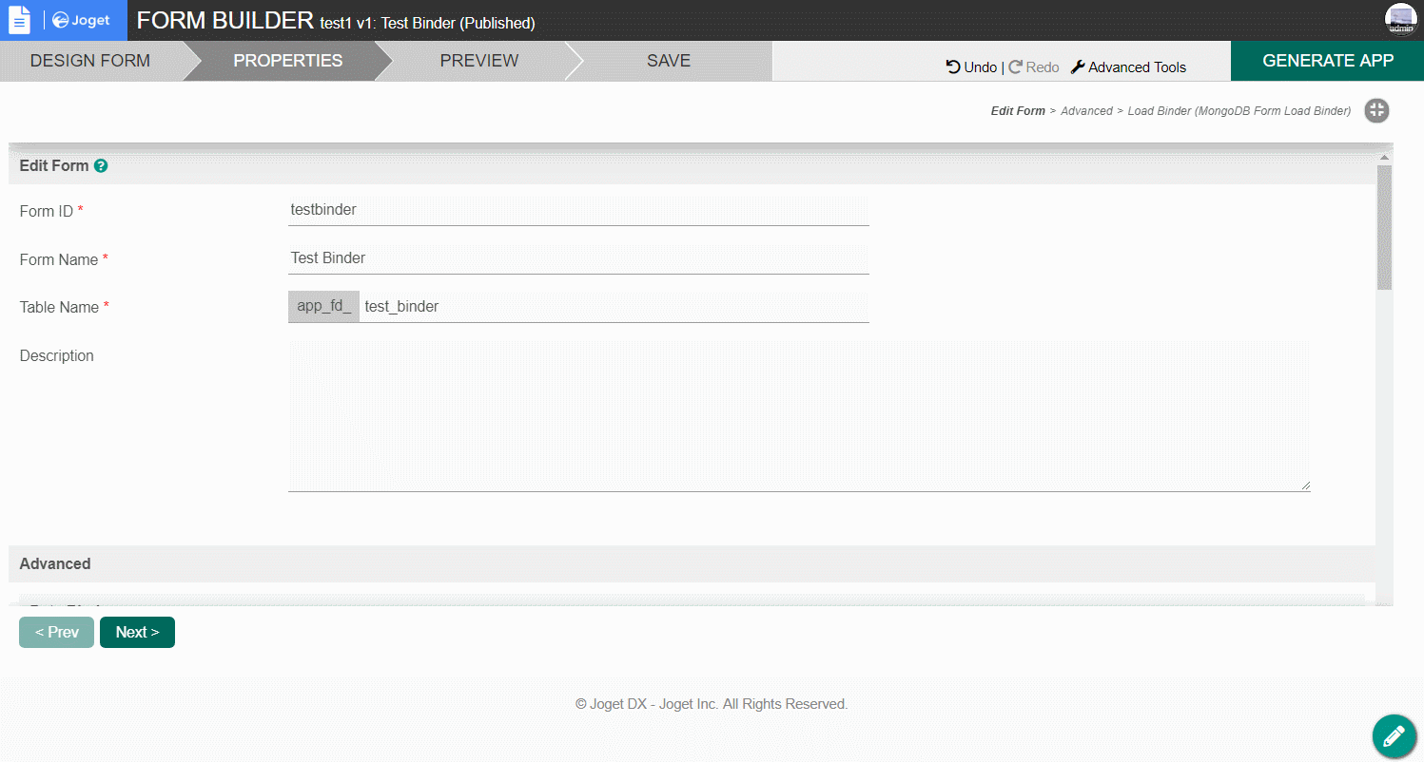
Task: Collapse the properties panel with the shrink icon
Action: tap(1376, 111)
